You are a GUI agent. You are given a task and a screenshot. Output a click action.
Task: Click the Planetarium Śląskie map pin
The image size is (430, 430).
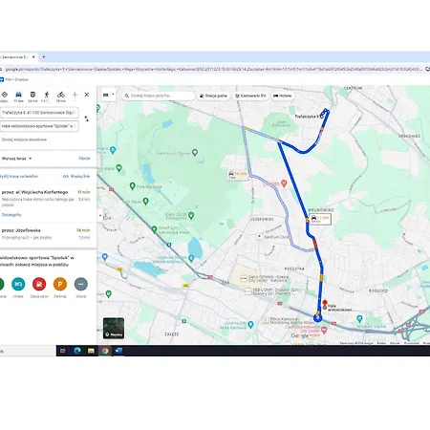[x=195, y=152]
